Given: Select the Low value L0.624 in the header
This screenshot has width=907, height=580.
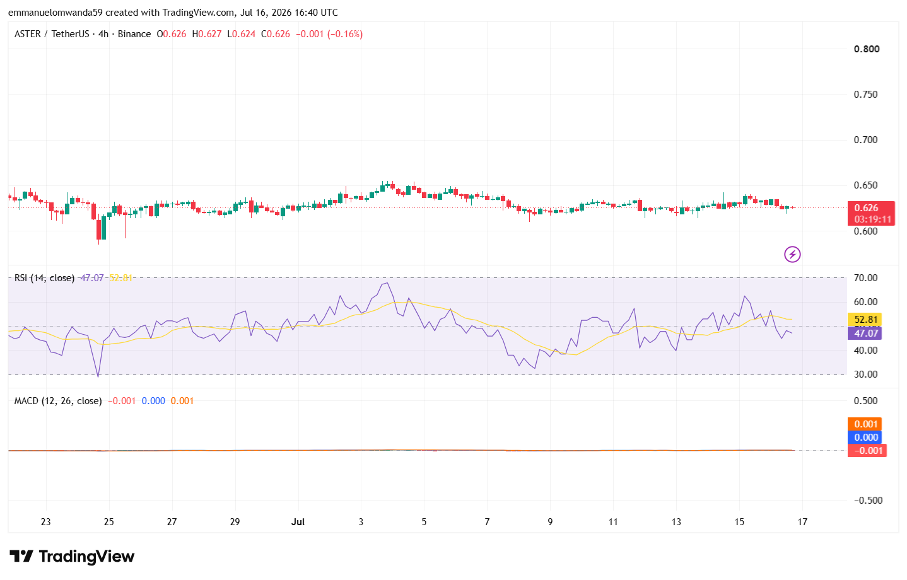Looking at the screenshot, I should [241, 34].
